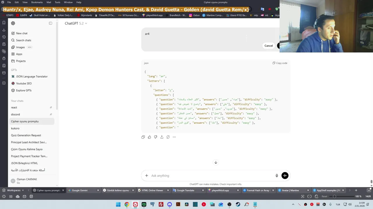Toggle the ChatGPT sidebar collapse button
Viewport: 373px width, 209px height.
pos(50,23)
